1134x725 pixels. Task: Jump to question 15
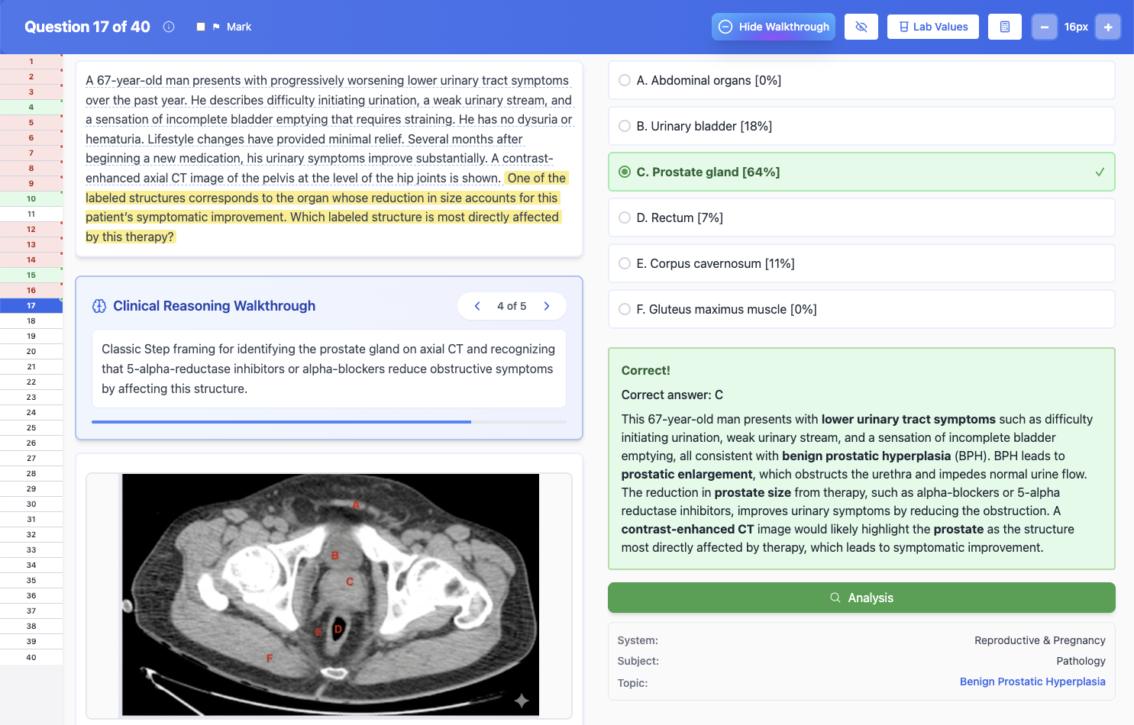(31, 275)
